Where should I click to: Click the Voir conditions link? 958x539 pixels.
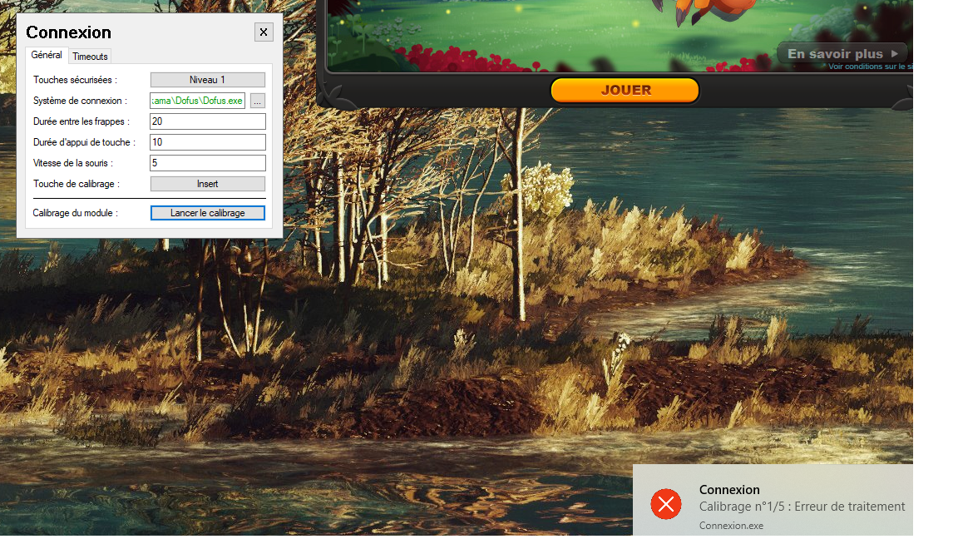(870, 67)
